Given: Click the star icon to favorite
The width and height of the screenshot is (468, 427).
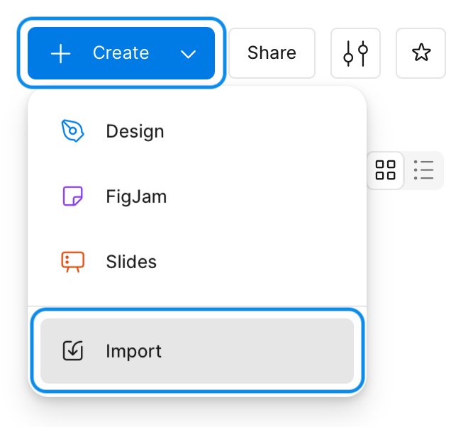Looking at the screenshot, I should coord(420,53).
